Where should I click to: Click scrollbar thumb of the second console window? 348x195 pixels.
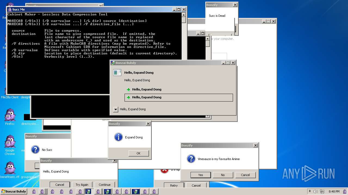(208, 44)
